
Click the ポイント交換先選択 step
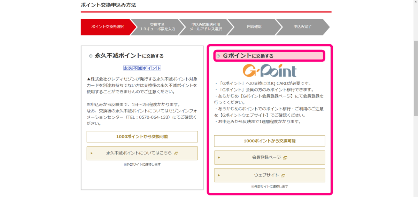tap(107, 27)
